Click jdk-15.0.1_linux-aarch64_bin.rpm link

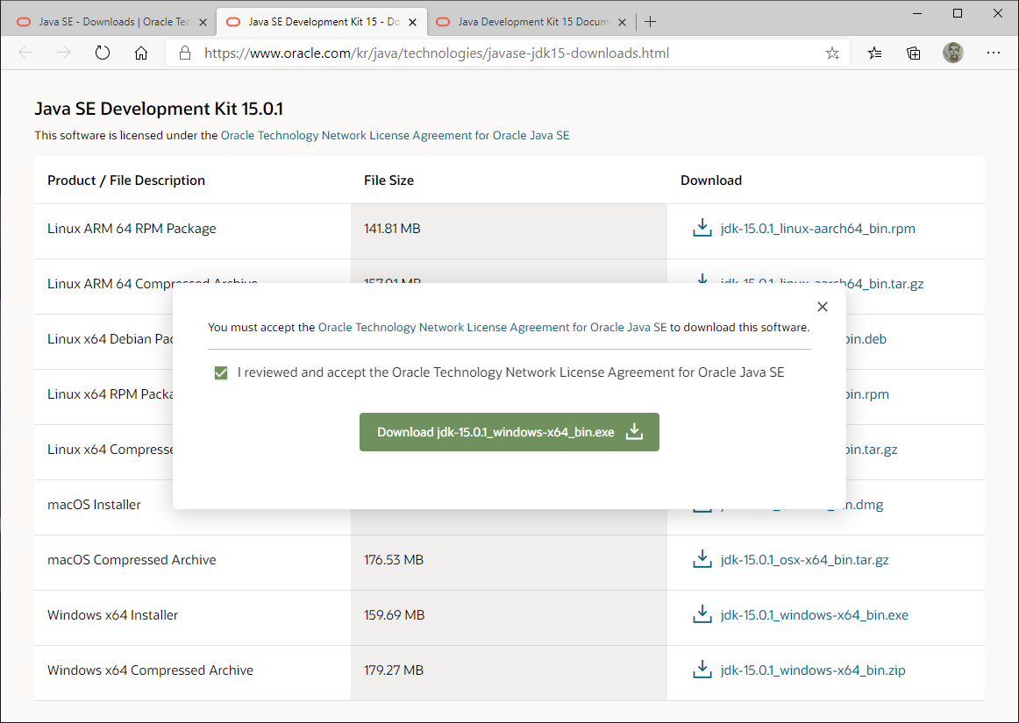pyautogui.click(x=817, y=228)
